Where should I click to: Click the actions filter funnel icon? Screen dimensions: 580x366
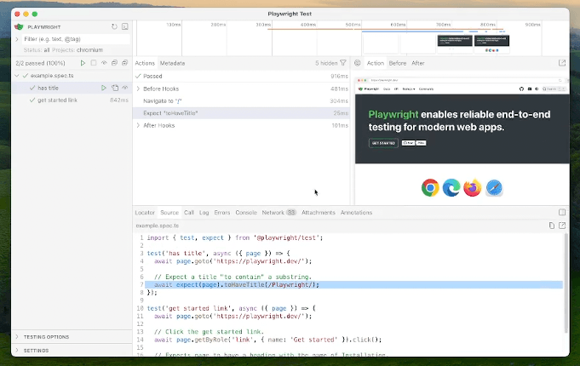(343, 63)
